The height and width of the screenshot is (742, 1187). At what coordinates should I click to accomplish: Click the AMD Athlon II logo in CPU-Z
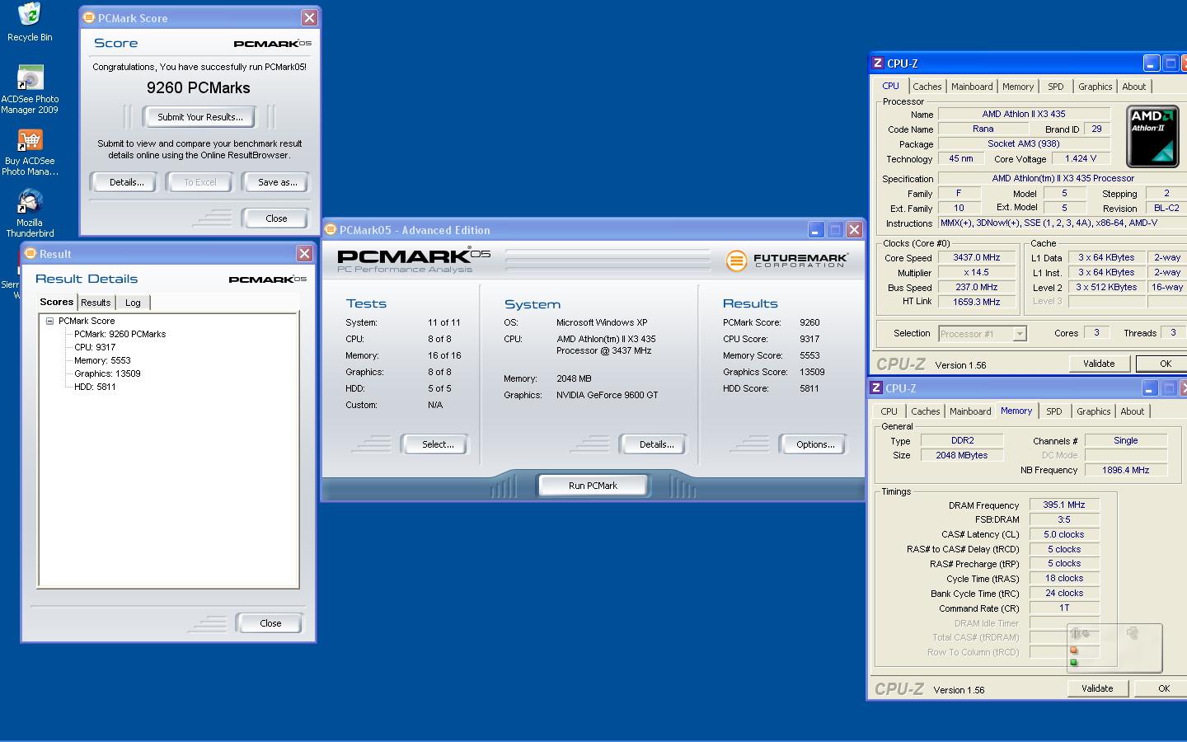tap(1152, 136)
